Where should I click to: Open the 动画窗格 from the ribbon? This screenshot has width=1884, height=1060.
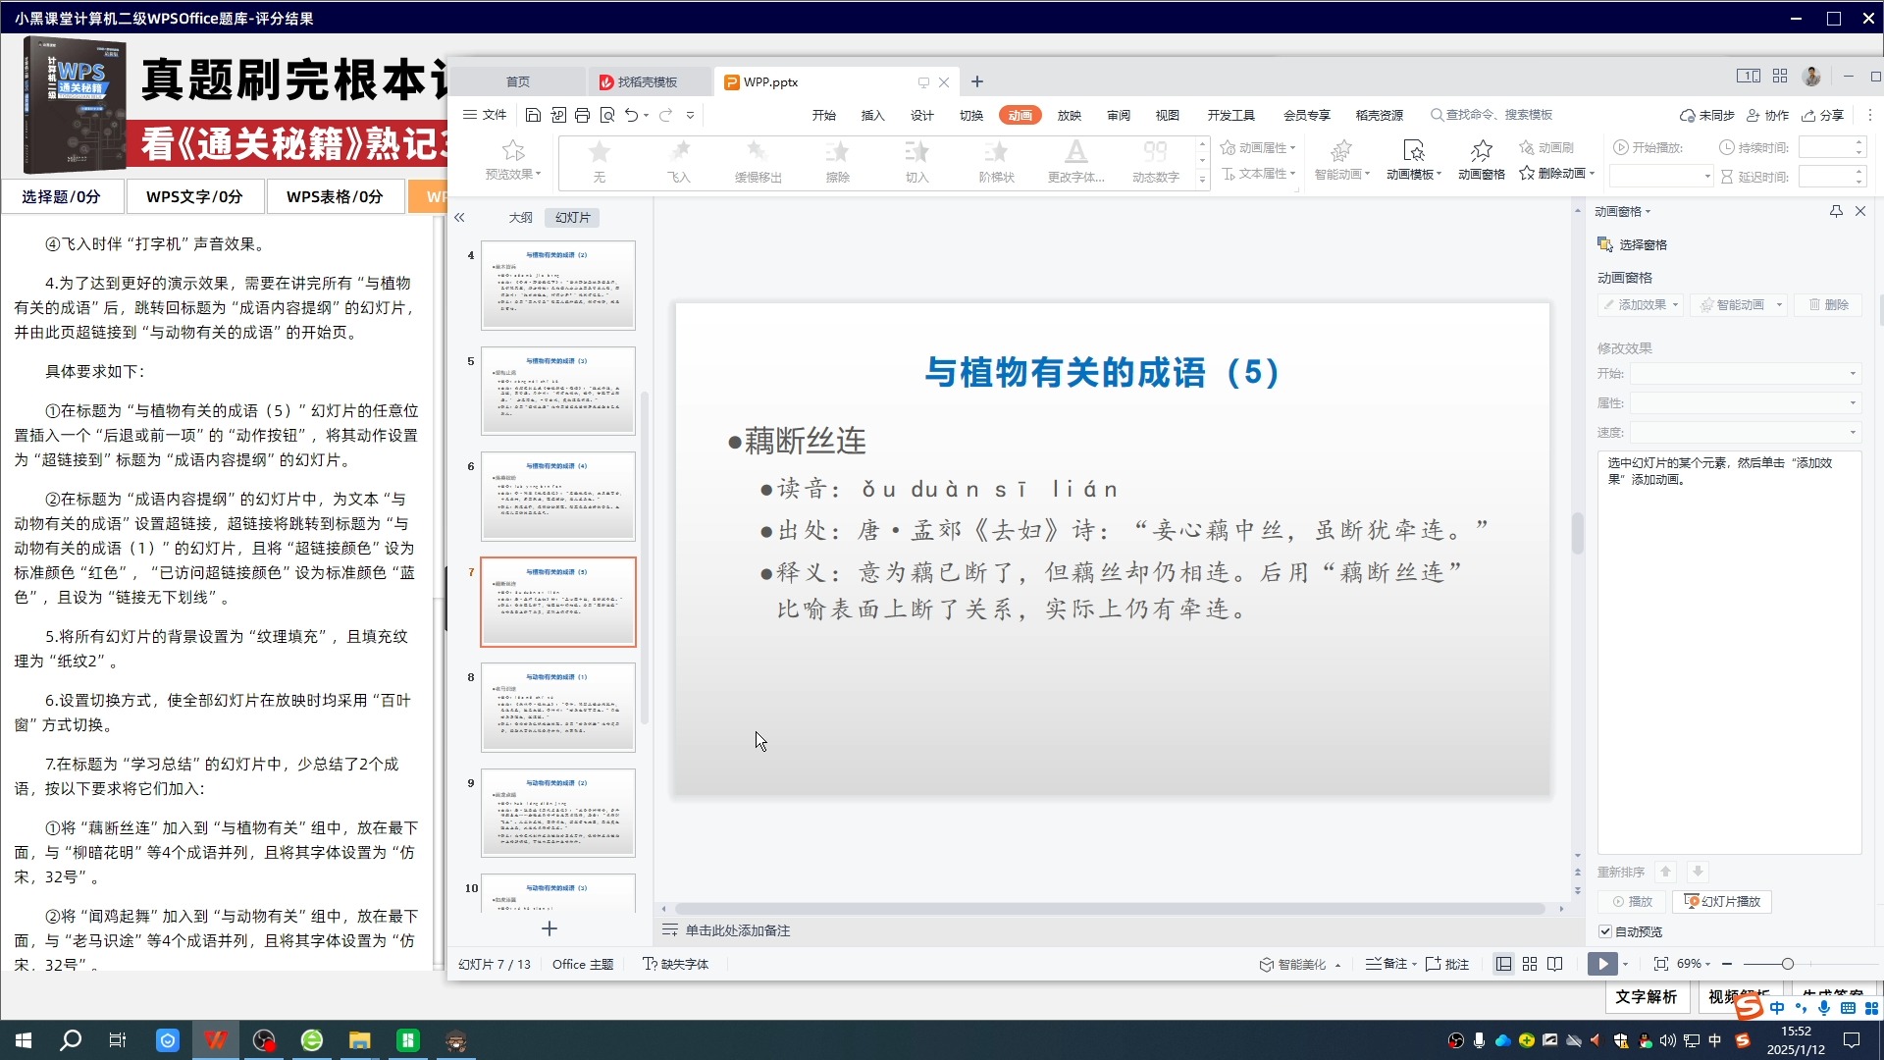point(1480,157)
